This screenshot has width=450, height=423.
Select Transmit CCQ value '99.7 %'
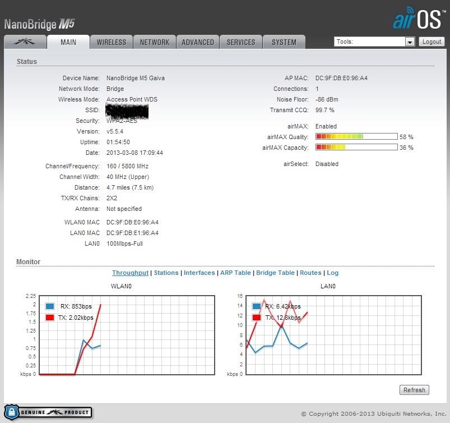pos(325,110)
